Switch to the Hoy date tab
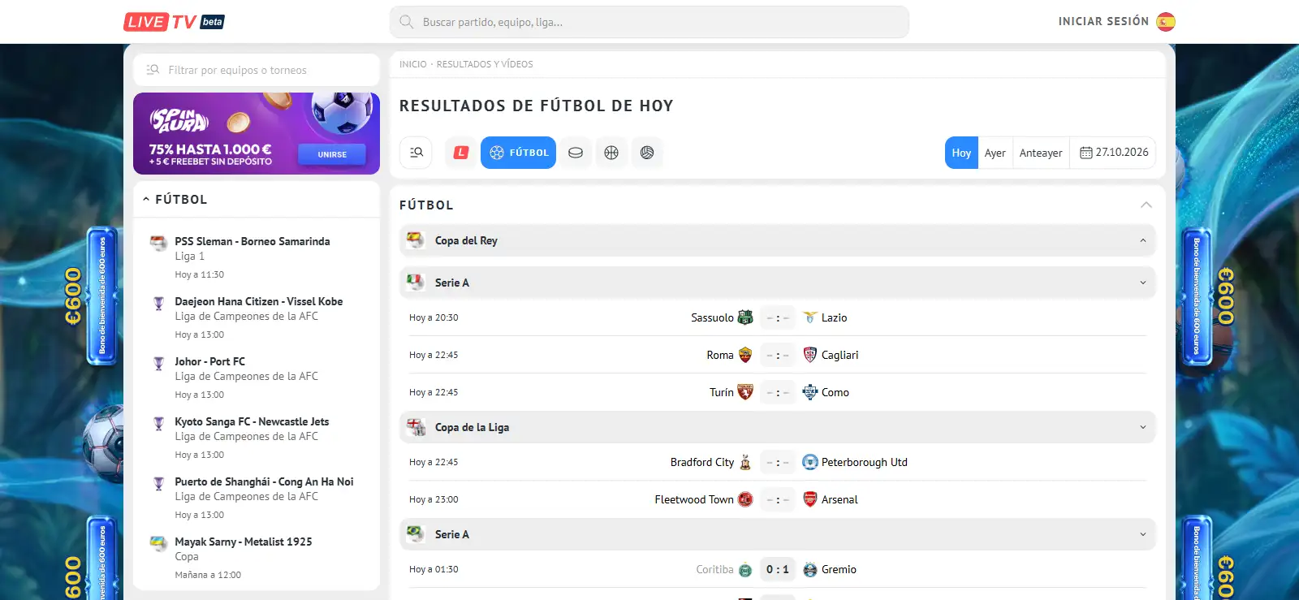Image resolution: width=1299 pixels, height=600 pixels. (x=961, y=153)
